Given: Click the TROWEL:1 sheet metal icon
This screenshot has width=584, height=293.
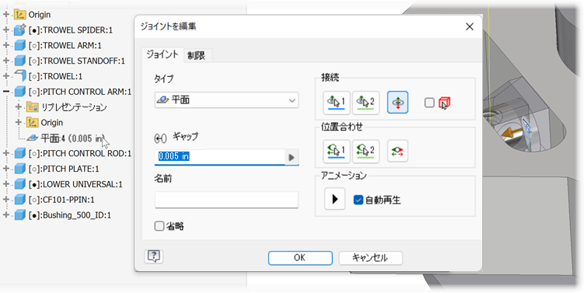Looking at the screenshot, I should point(19,76).
